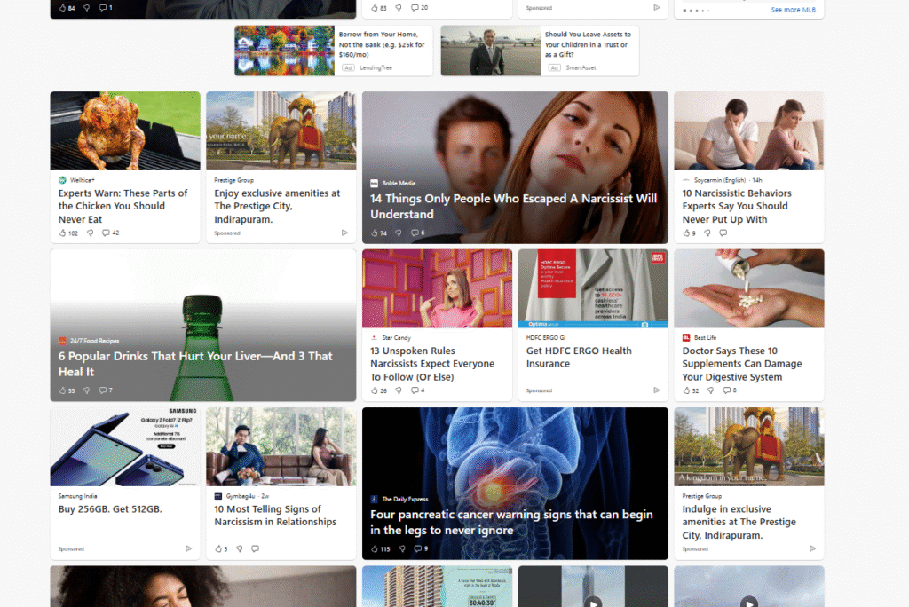The width and height of the screenshot is (909, 607).
Task: Open the LendingTree Borrow from Your Home ad
Action: click(x=382, y=44)
